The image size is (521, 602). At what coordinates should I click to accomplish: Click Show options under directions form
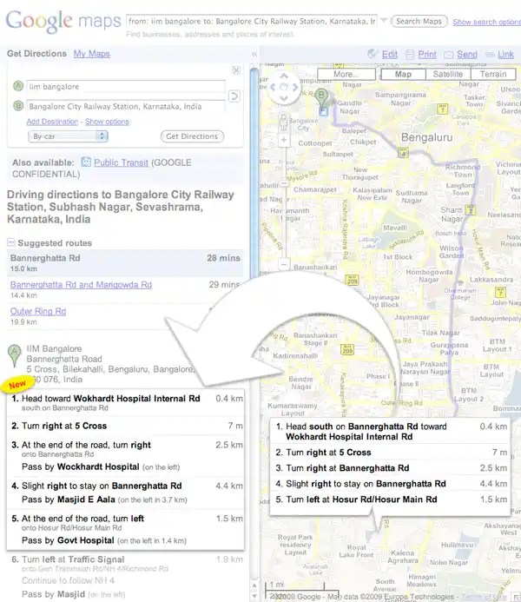click(107, 122)
